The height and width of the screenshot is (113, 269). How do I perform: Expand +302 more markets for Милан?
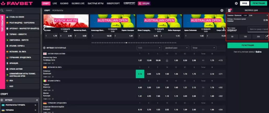(x=221, y=96)
